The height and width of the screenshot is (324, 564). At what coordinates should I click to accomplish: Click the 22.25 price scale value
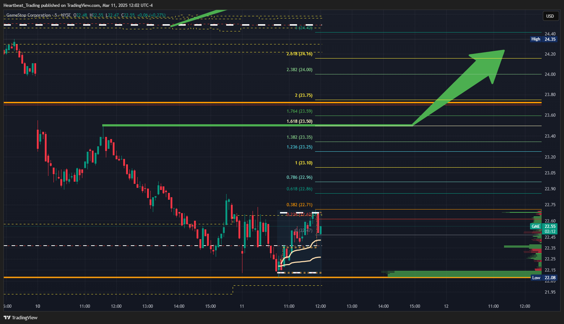pos(550,259)
